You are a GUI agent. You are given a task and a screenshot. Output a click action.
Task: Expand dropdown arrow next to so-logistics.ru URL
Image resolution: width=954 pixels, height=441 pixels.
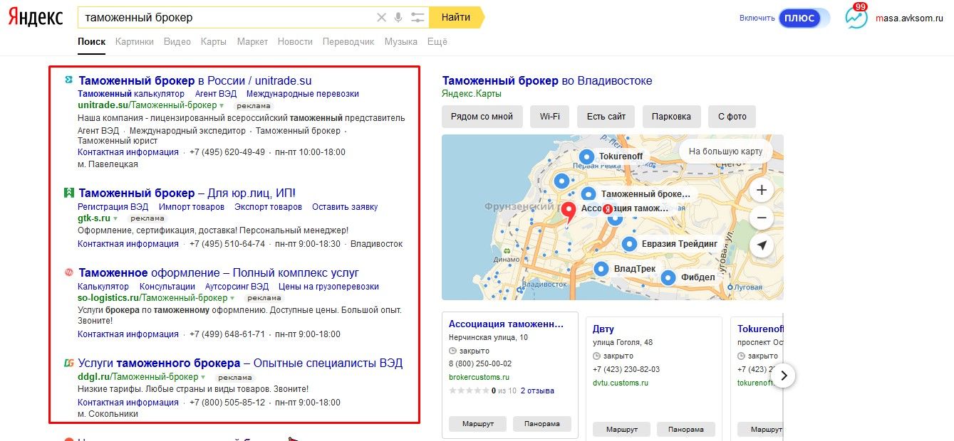[233, 298]
